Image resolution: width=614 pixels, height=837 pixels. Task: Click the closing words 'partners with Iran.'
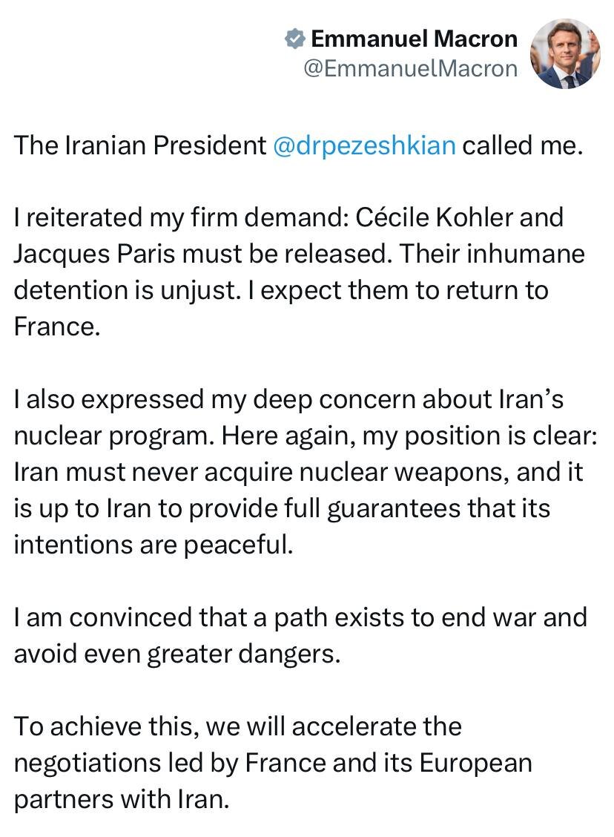coord(122,799)
